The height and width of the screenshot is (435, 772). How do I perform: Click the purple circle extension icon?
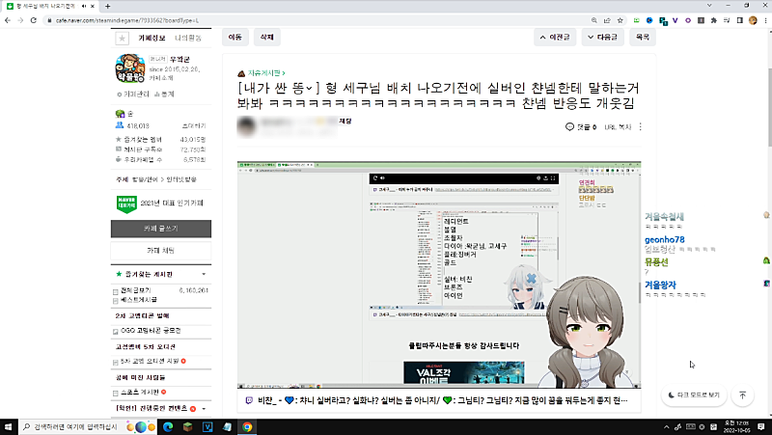[688, 20]
